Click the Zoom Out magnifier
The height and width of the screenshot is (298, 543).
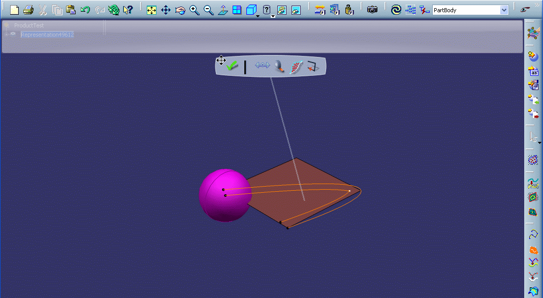[208, 10]
